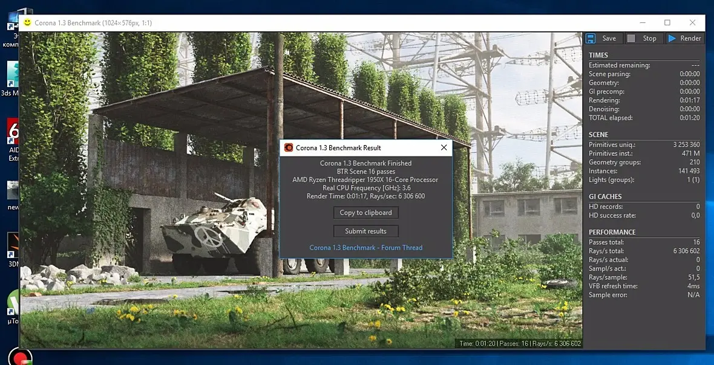Open the 3ds Max desktop shortcut
Screen dimensions: 714x365
11,79
